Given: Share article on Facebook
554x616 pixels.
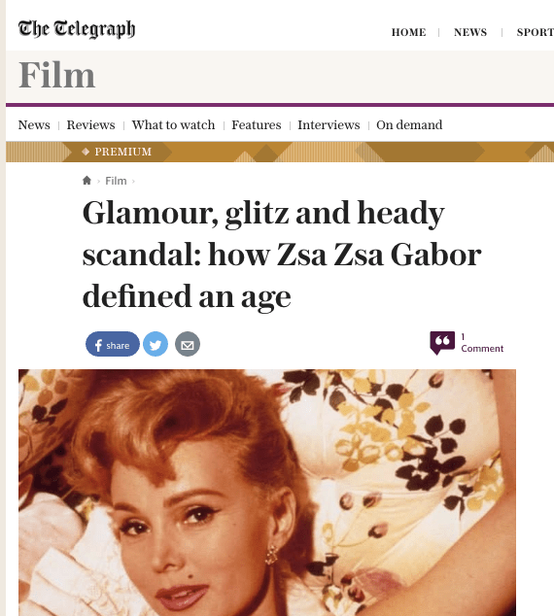Looking at the screenshot, I should point(113,344).
